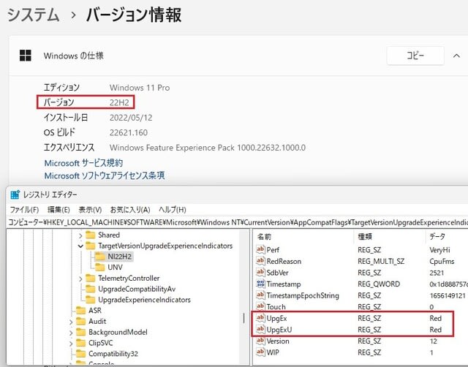This screenshot has height=367, width=468.
Task: Click システム in the breadcrumb
Action: pyautogui.click(x=33, y=15)
